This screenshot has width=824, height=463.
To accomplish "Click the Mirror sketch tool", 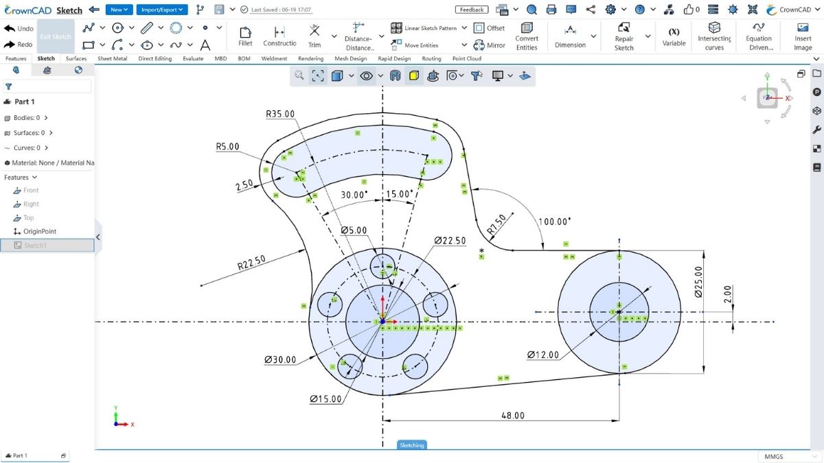I will tap(489, 45).
